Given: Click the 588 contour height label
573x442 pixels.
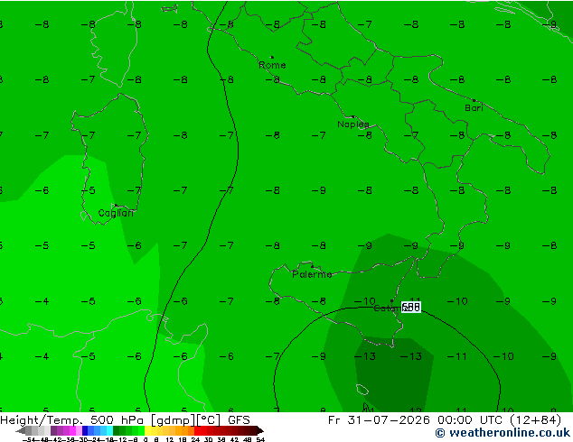Looking at the screenshot, I should [x=411, y=307].
